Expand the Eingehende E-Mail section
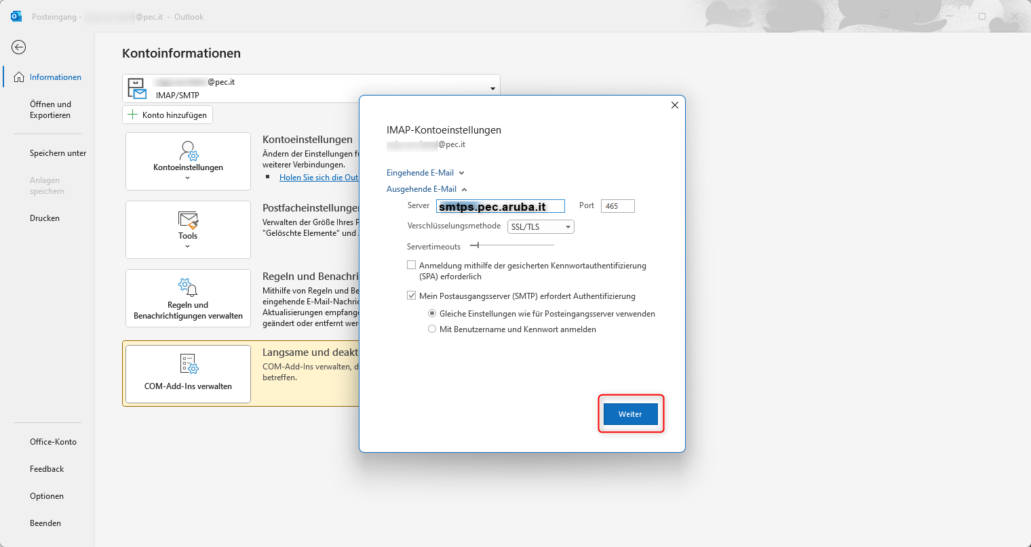 [425, 173]
